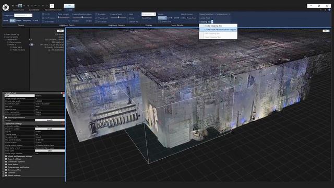This screenshot has height=188, width=334.
Task: Open the 3Ds view label in viewport corner
Action: [326, 31]
